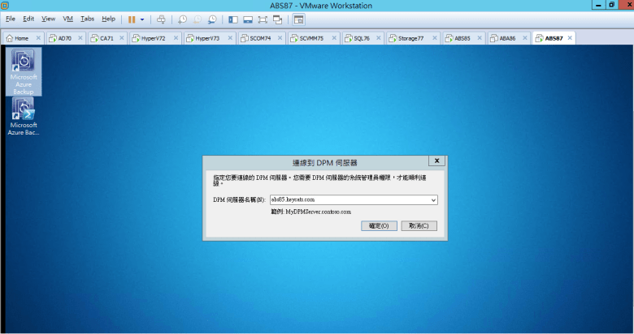Confirm with the 確定(O) button
This screenshot has width=634, height=334.
[x=379, y=225]
